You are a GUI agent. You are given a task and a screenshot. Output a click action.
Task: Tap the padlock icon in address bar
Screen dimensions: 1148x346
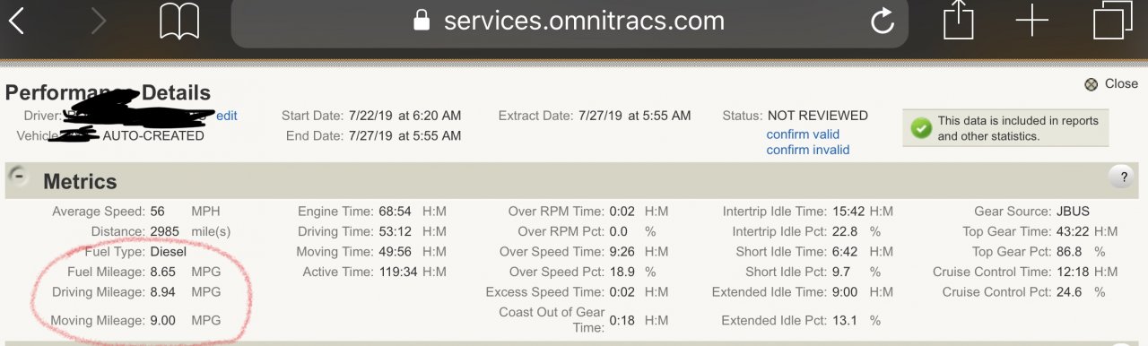[422, 22]
